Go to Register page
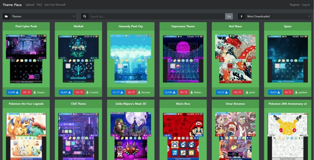 (x=295, y=5)
